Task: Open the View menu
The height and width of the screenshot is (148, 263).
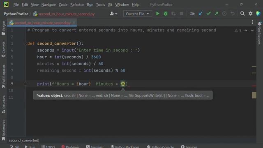Action: click(x=35, y=5)
